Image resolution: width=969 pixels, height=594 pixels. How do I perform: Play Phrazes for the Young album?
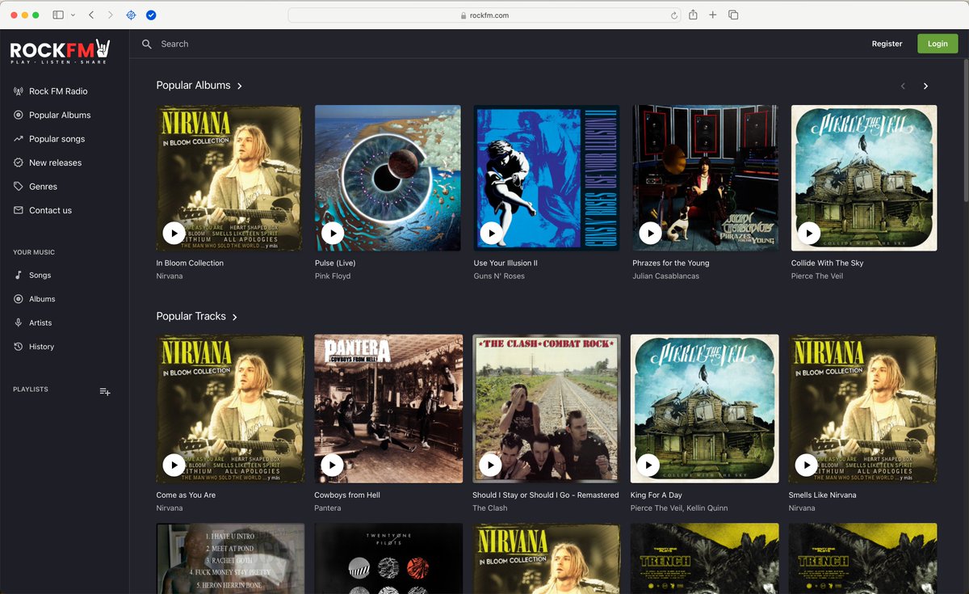tap(650, 233)
